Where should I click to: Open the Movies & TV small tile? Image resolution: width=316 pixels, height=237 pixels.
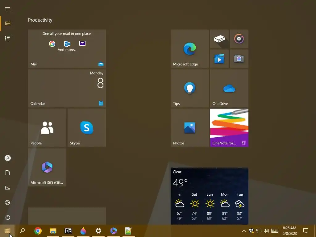click(x=219, y=59)
